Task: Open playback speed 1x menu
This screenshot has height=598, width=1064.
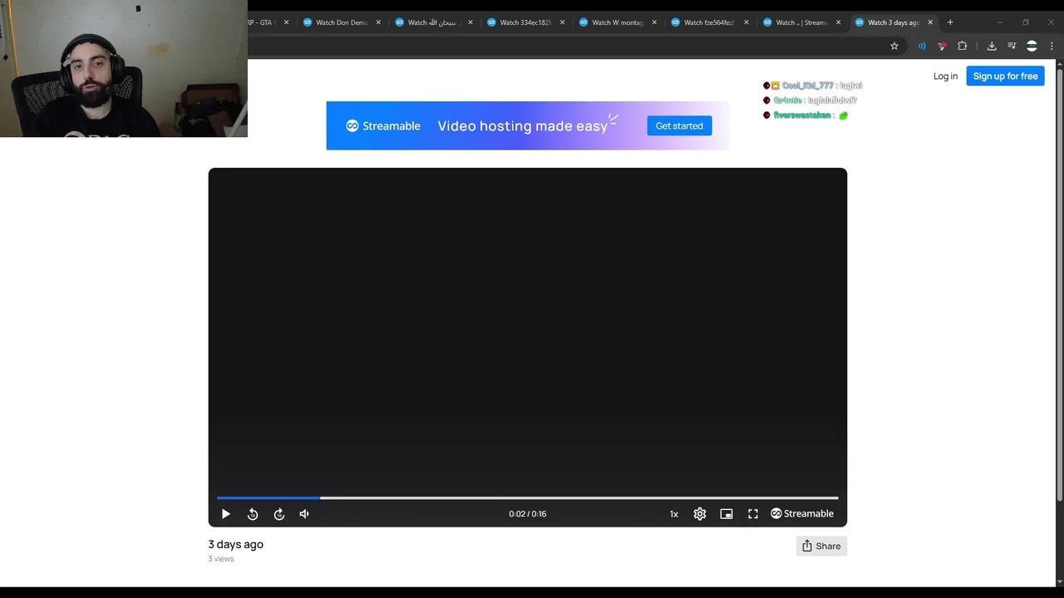Action: click(x=674, y=514)
